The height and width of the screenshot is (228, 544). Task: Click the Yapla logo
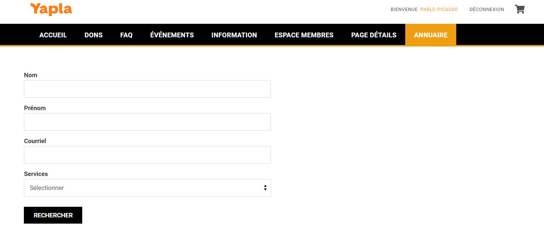51,9
